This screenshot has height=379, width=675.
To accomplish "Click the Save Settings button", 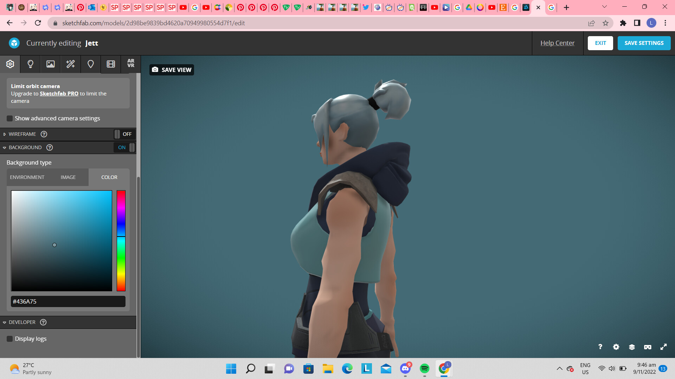I will (x=644, y=43).
